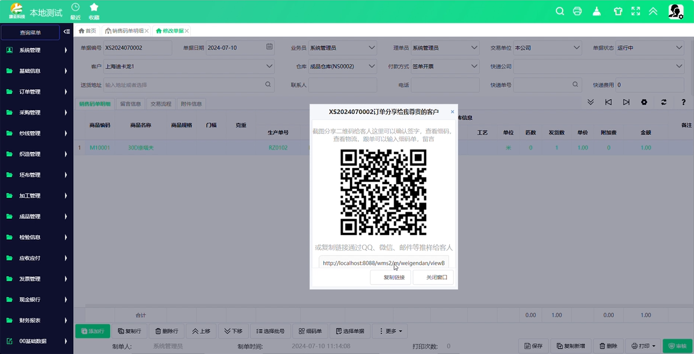Open the 业务员 dropdown
This screenshot has height=354, width=694.
click(x=343, y=48)
